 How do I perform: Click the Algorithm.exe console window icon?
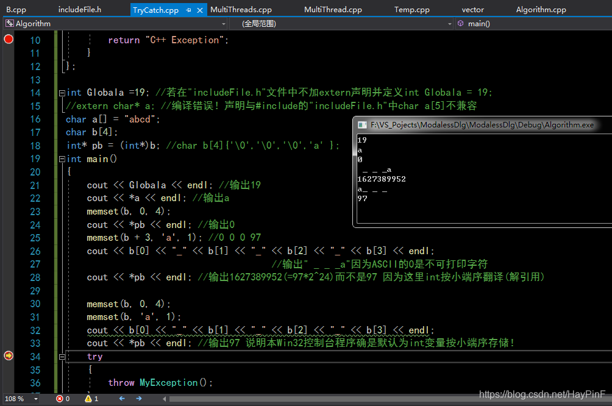362,125
